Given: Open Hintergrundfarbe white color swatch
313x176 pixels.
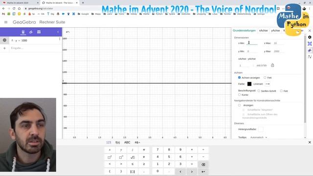Looking at the screenshot, I should [x=261, y=129].
